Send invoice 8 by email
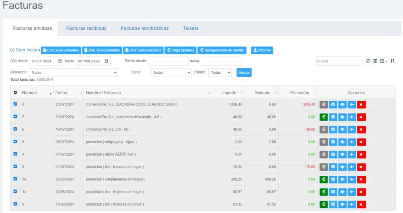The height and width of the screenshot is (213, 403). [x=333, y=105]
